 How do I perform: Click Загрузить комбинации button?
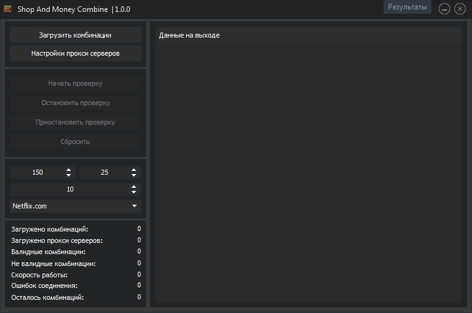[75, 35]
